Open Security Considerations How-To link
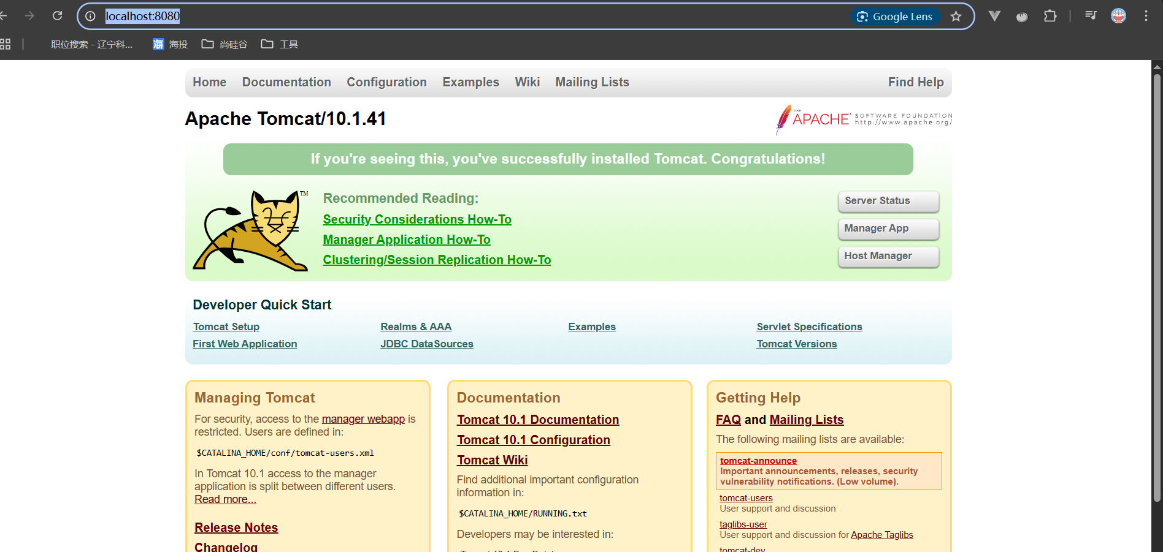The width and height of the screenshot is (1163, 552). coord(417,219)
